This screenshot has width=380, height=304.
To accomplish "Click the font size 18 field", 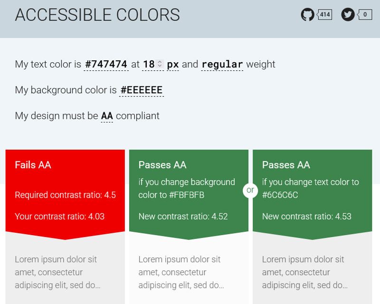I will [149, 64].
